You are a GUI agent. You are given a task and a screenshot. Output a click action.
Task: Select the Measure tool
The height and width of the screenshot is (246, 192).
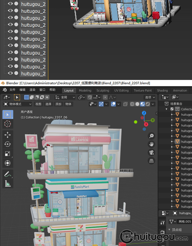pyautogui.click(x=8, y=183)
